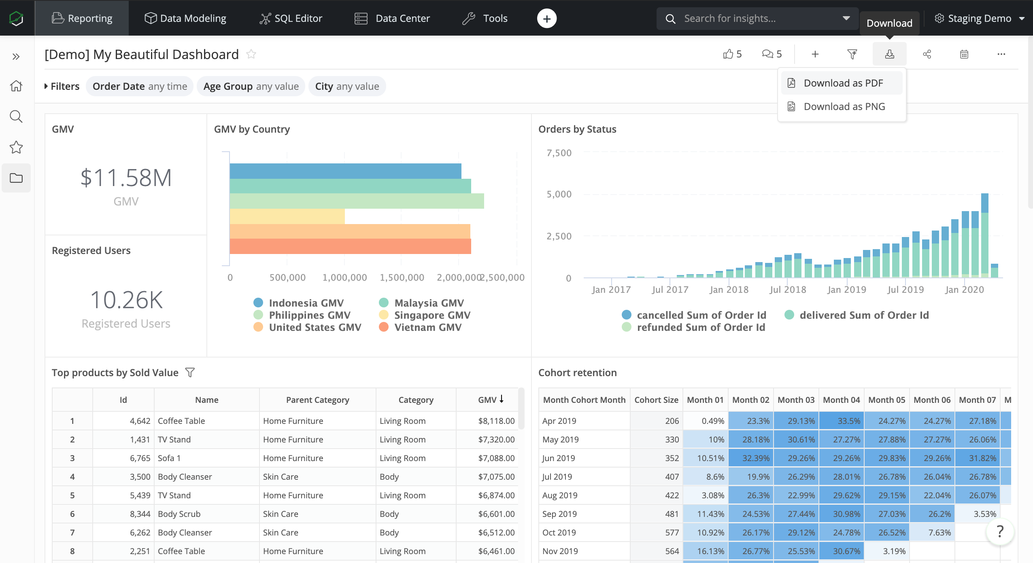Click the more options ellipsis icon
The height and width of the screenshot is (563, 1033).
(1001, 53)
